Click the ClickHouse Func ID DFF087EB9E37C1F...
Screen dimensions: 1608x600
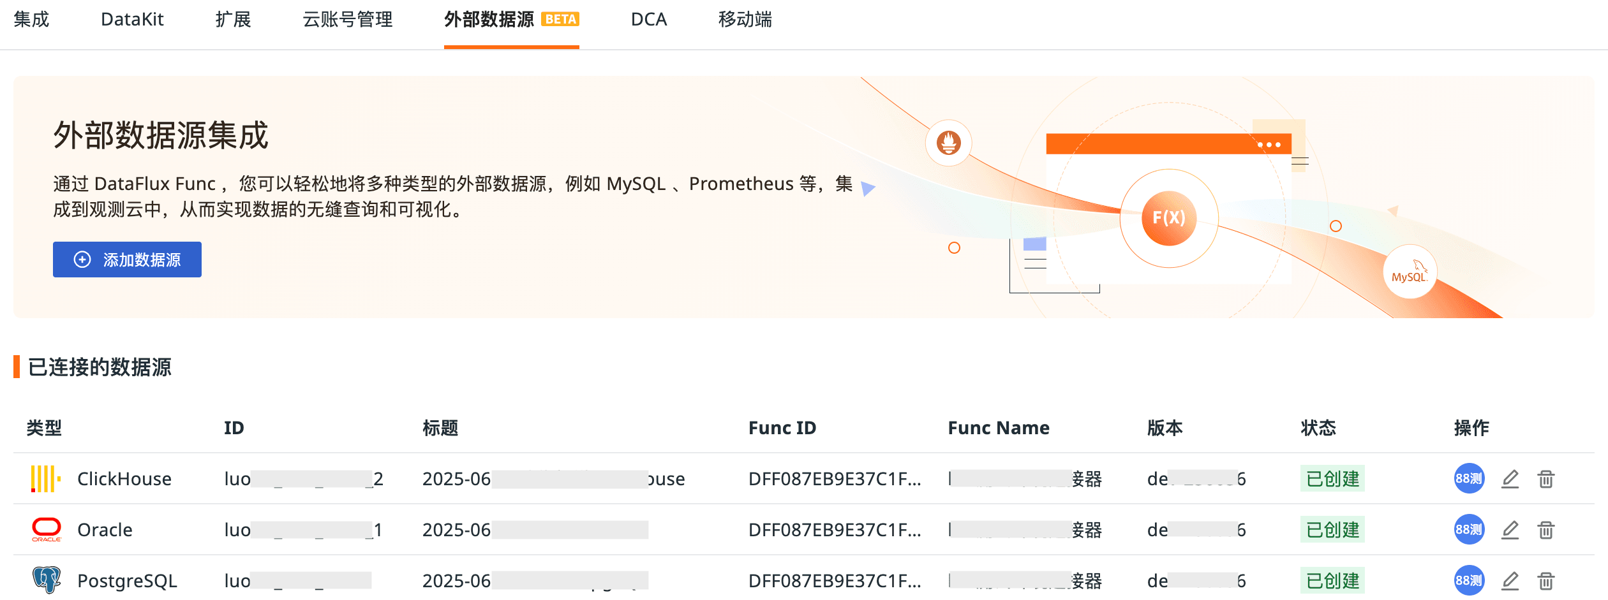pyautogui.click(x=835, y=479)
